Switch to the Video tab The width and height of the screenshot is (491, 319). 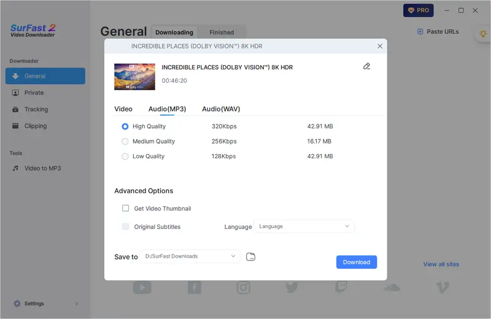click(x=123, y=109)
